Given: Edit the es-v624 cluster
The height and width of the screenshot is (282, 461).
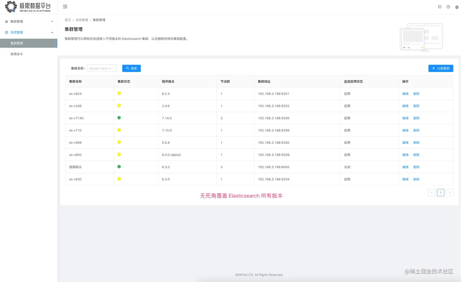Looking at the screenshot, I should pyautogui.click(x=405, y=94).
